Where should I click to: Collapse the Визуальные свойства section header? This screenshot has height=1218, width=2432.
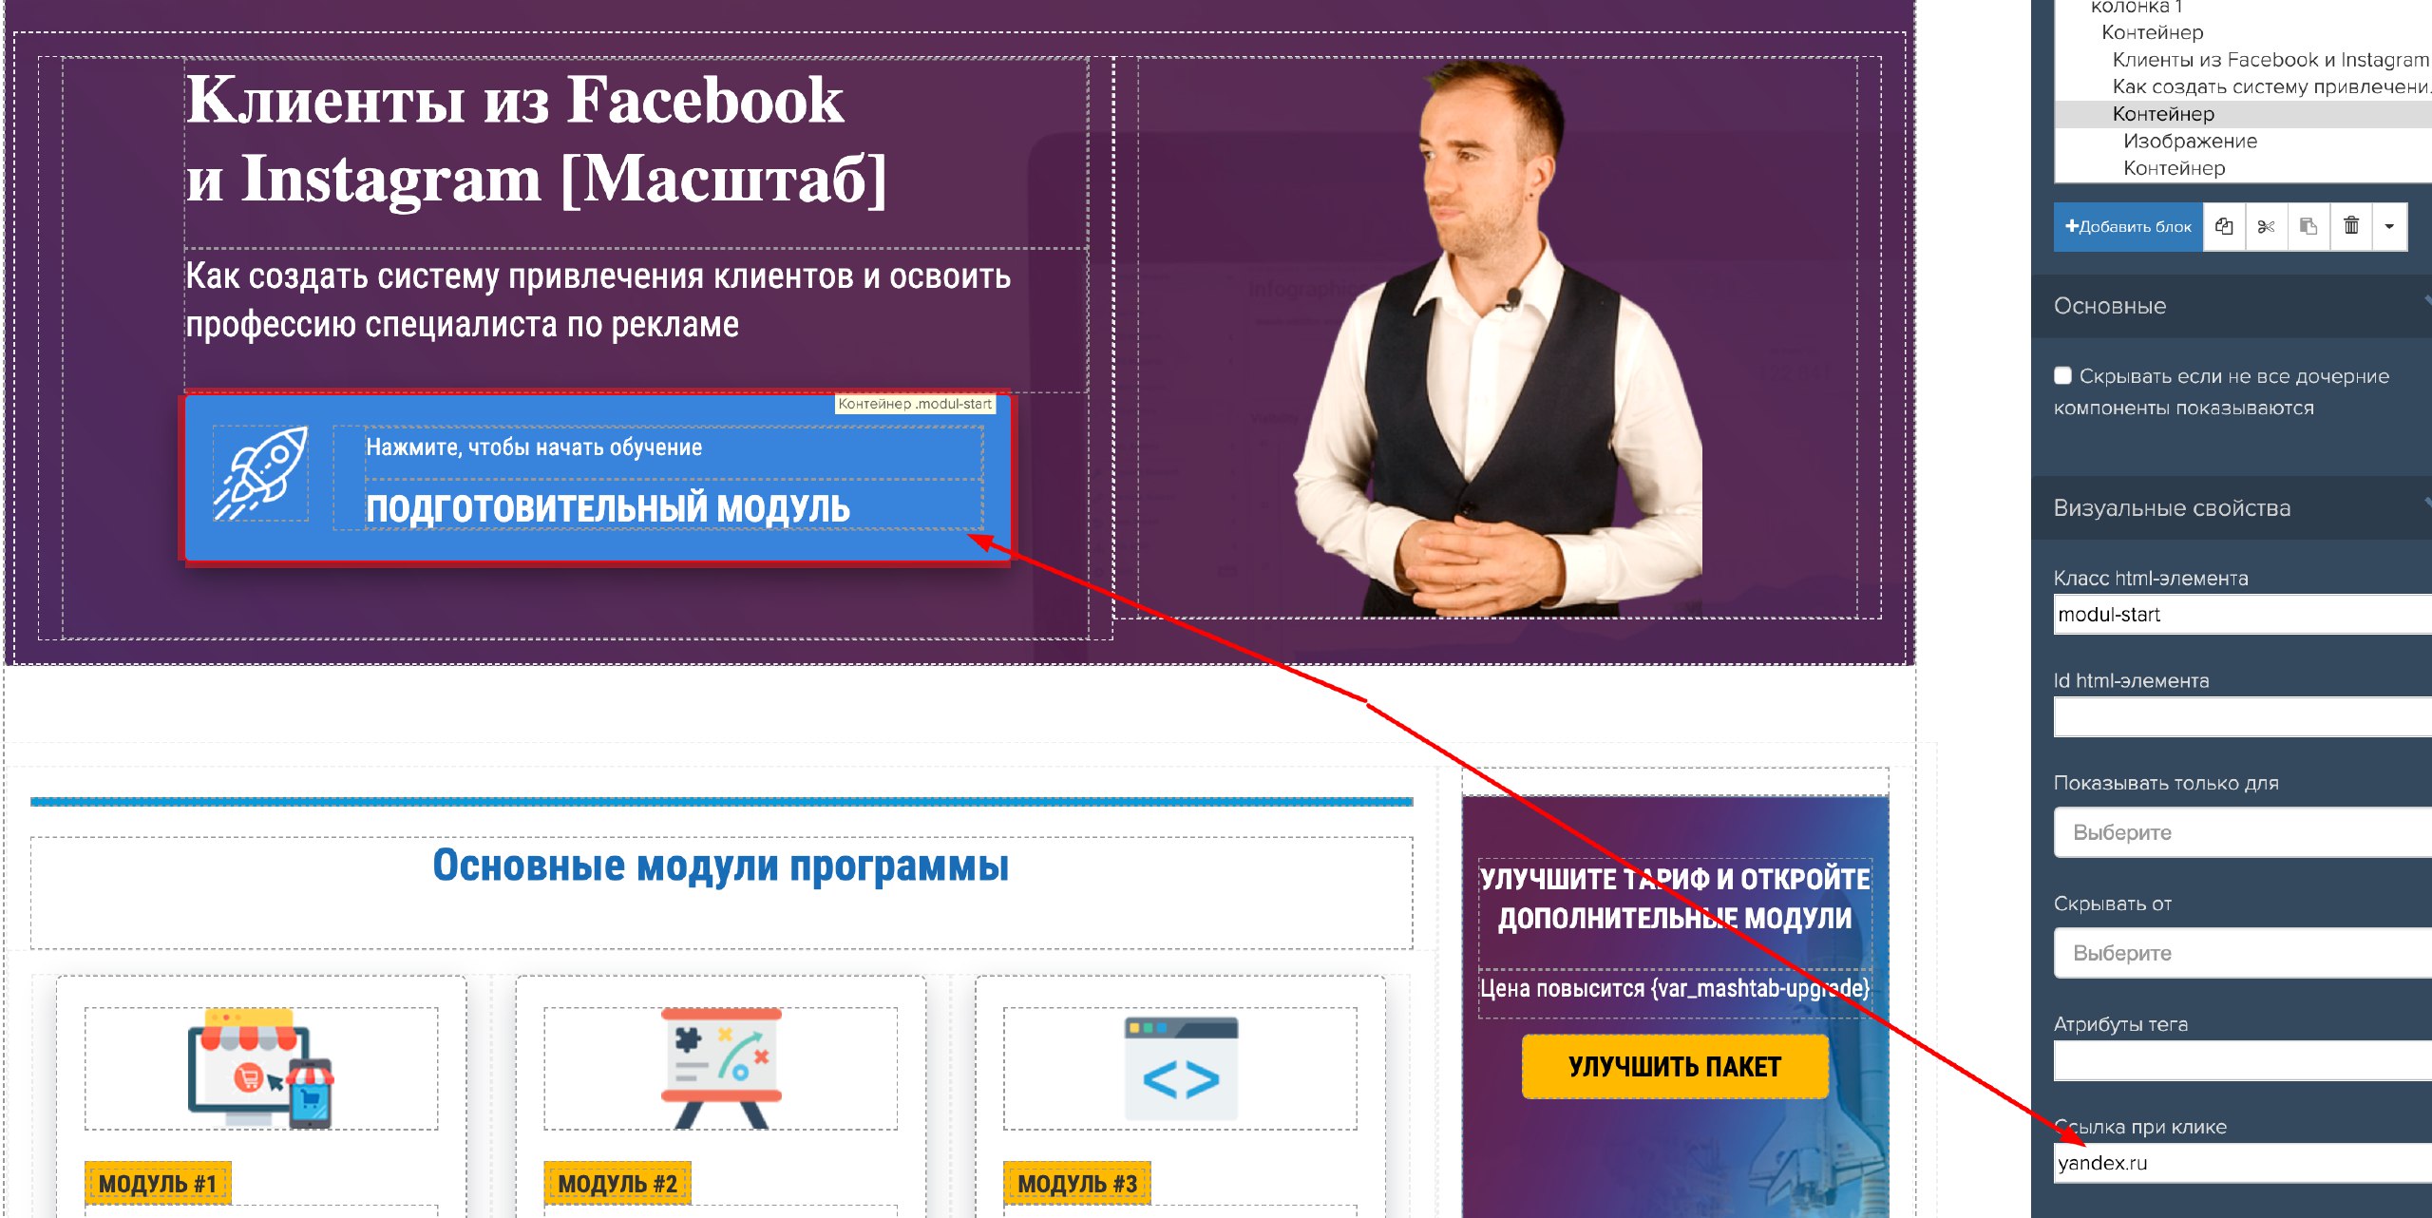[x=2232, y=508]
